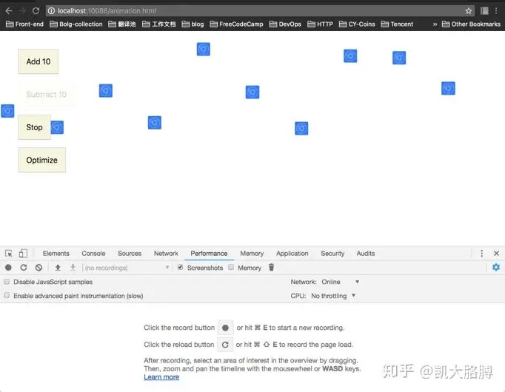Click the Stop button

34,127
